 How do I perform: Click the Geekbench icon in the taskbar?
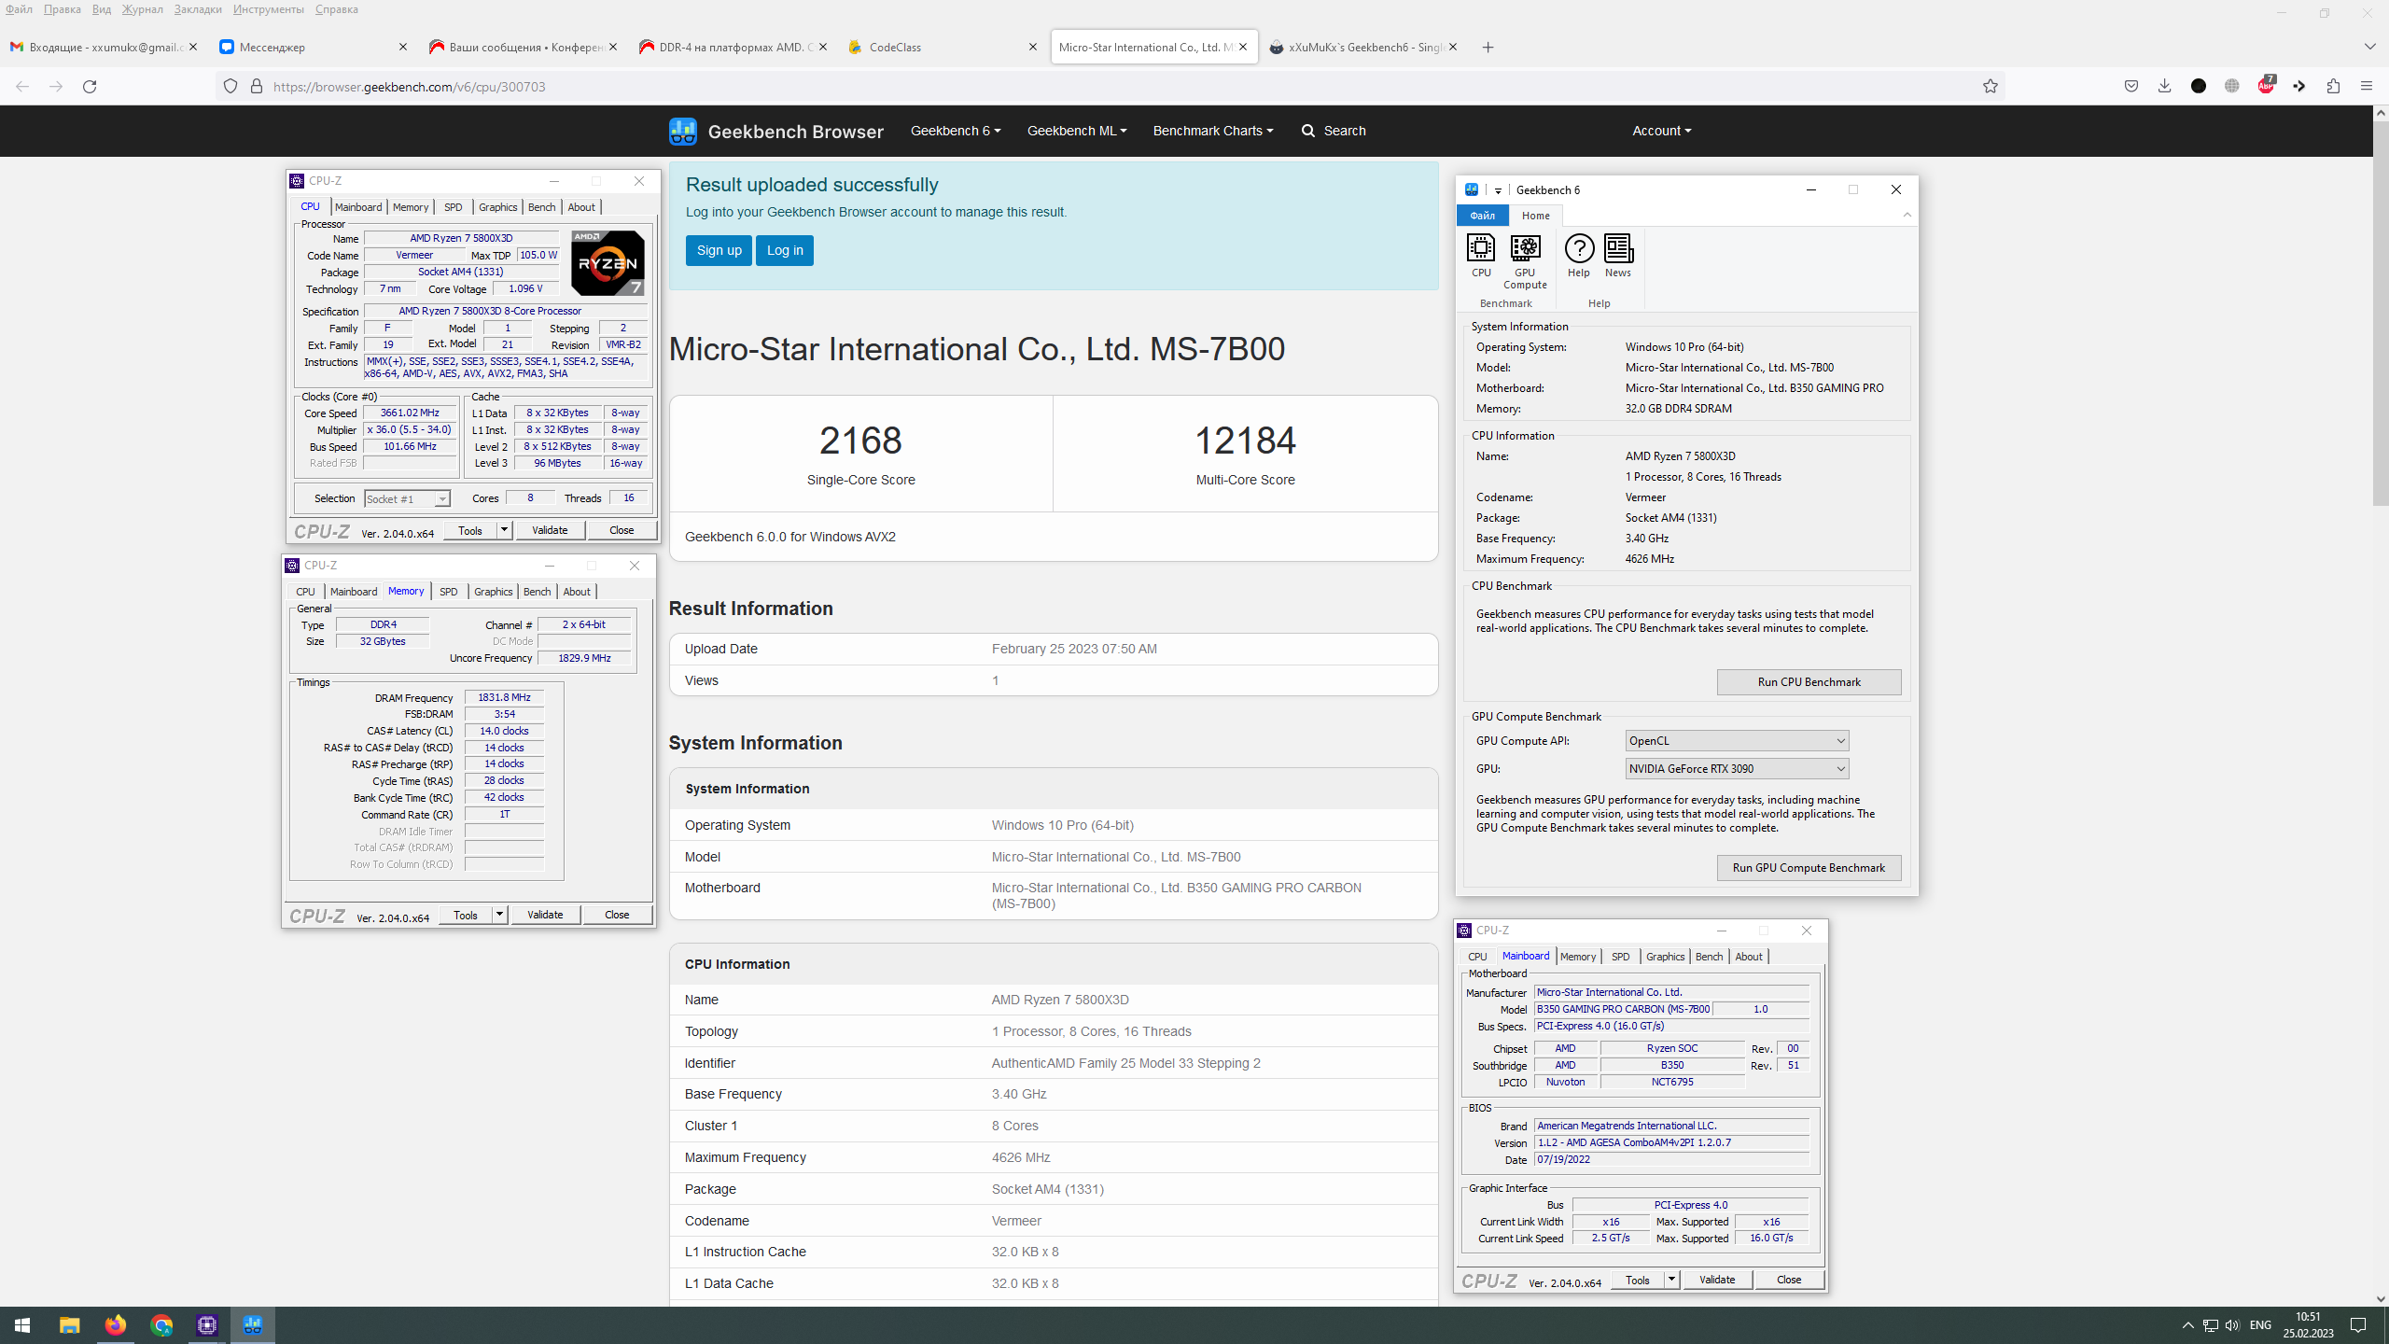coord(253,1325)
